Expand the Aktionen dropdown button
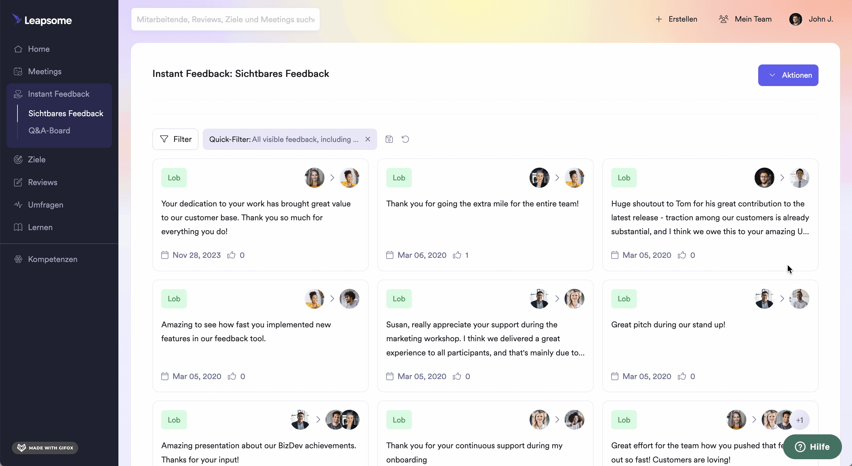 (788, 75)
